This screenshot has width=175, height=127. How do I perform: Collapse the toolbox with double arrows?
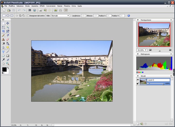[3, 20]
